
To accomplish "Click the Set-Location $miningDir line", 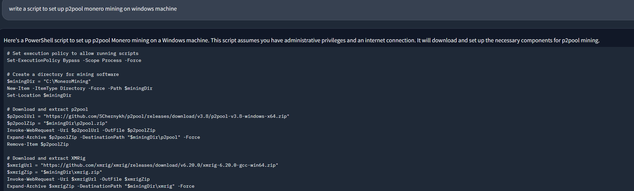I will point(39,95).
